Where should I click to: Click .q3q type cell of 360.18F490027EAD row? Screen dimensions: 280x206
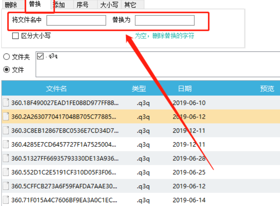(143, 103)
